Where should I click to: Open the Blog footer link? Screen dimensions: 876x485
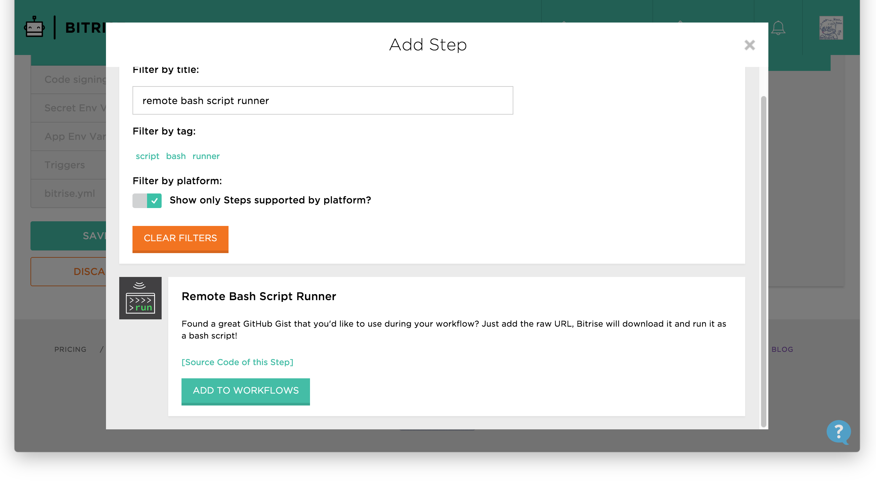tap(782, 349)
